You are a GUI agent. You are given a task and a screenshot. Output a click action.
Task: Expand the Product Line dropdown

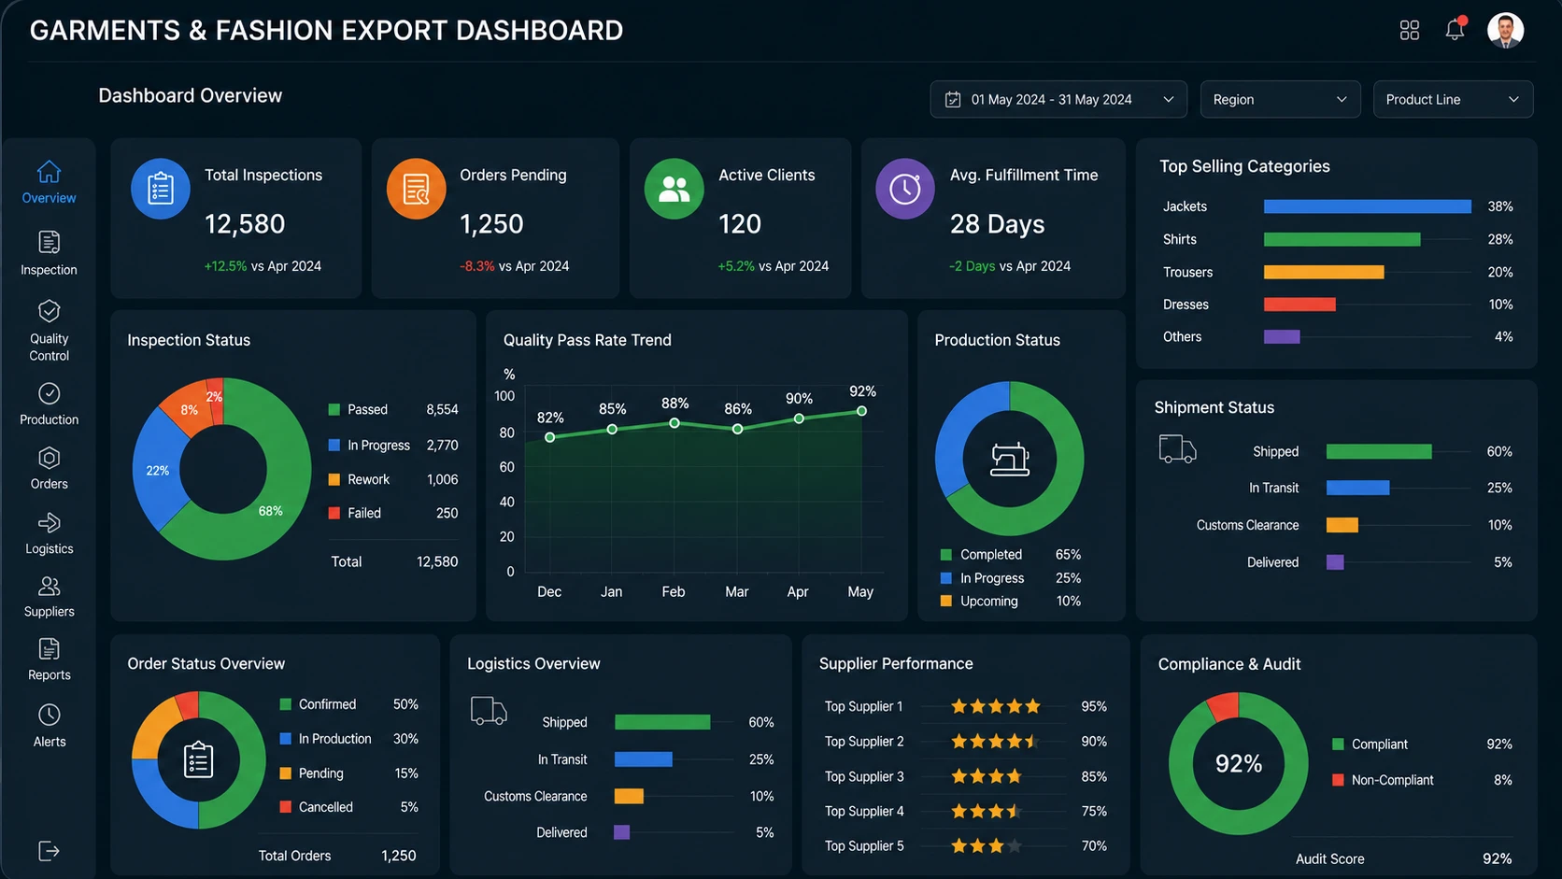click(1453, 99)
